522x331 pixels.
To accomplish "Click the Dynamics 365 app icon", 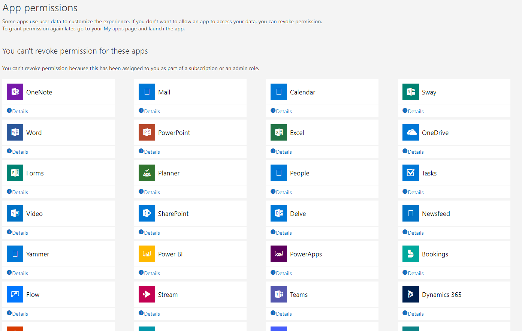I will coord(411,294).
